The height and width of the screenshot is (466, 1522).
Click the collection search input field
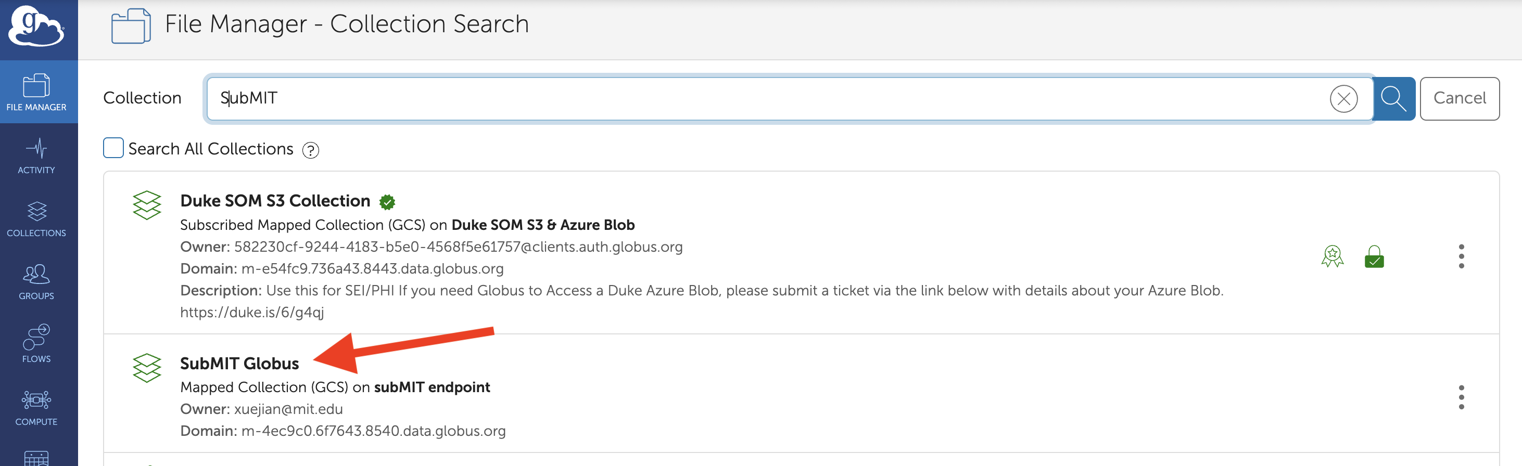tap(768, 99)
